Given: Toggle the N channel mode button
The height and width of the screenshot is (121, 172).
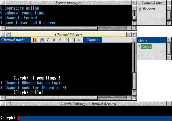Looking at the screenshot, I should (41, 40).
